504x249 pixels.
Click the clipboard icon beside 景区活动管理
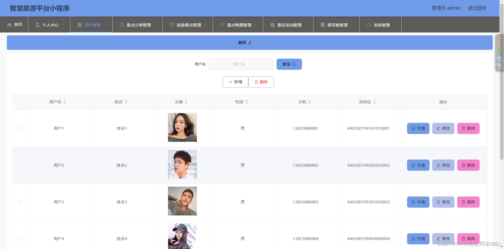pos(272,25)
